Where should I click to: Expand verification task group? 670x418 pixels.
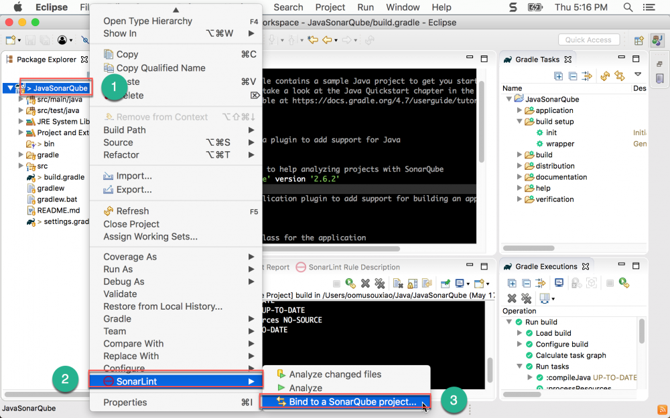pos(520,199)
